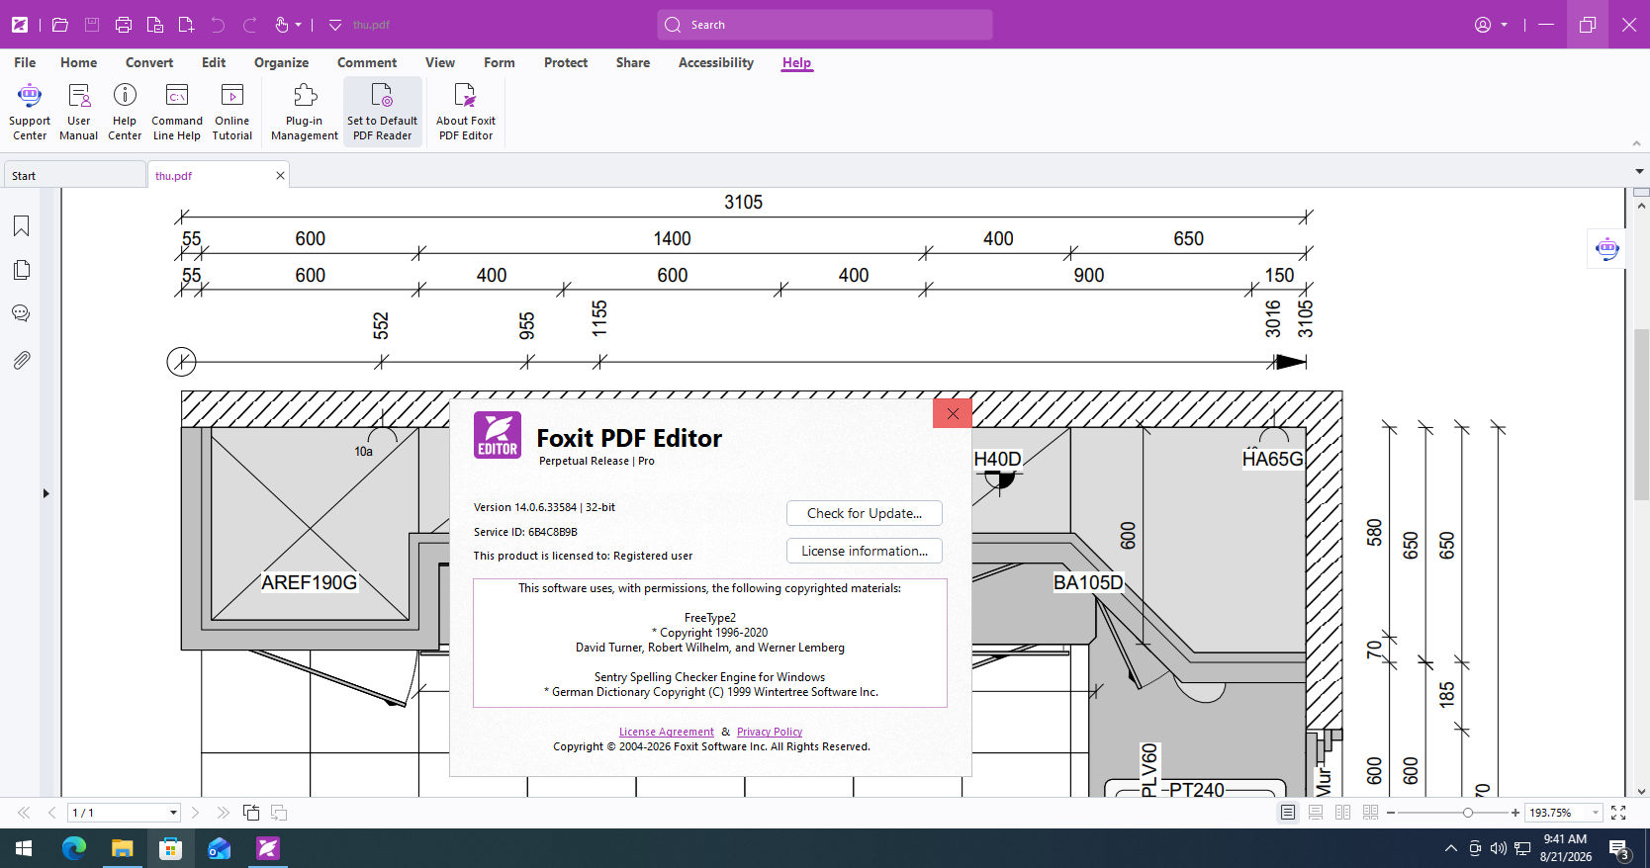Open Command Line Help
The height and width of the screenshot is (868, 1650).
tap(177, 112)
